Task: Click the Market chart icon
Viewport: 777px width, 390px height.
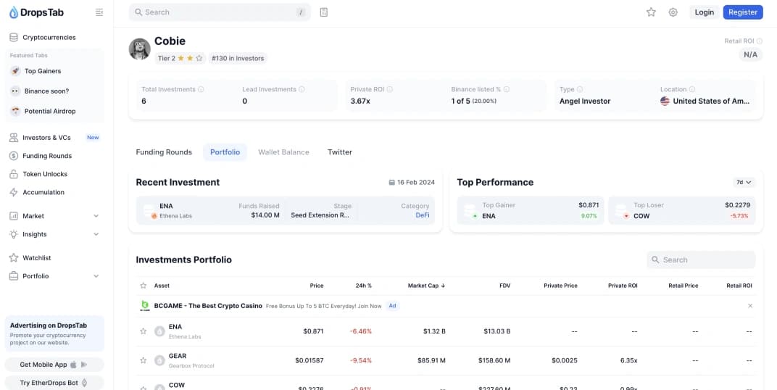Action: coord(14,216)
